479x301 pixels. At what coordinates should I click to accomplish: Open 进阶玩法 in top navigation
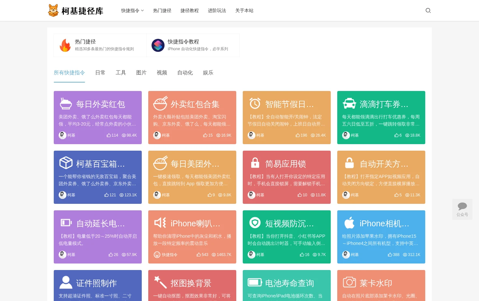[217, 10]
